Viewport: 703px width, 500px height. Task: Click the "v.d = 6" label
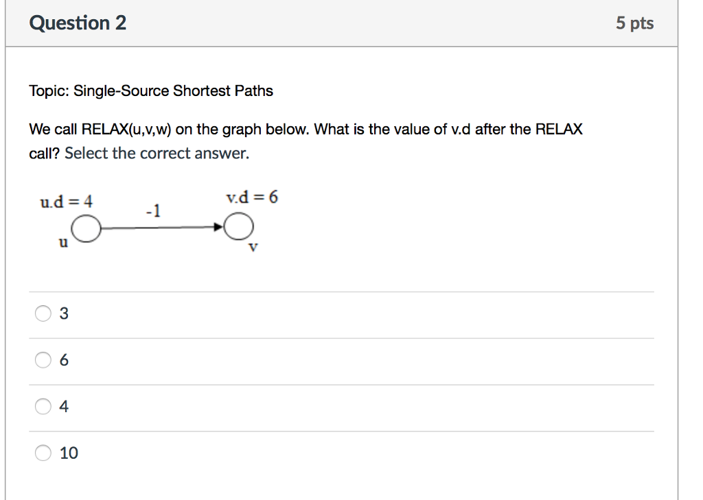coord(252,198)
